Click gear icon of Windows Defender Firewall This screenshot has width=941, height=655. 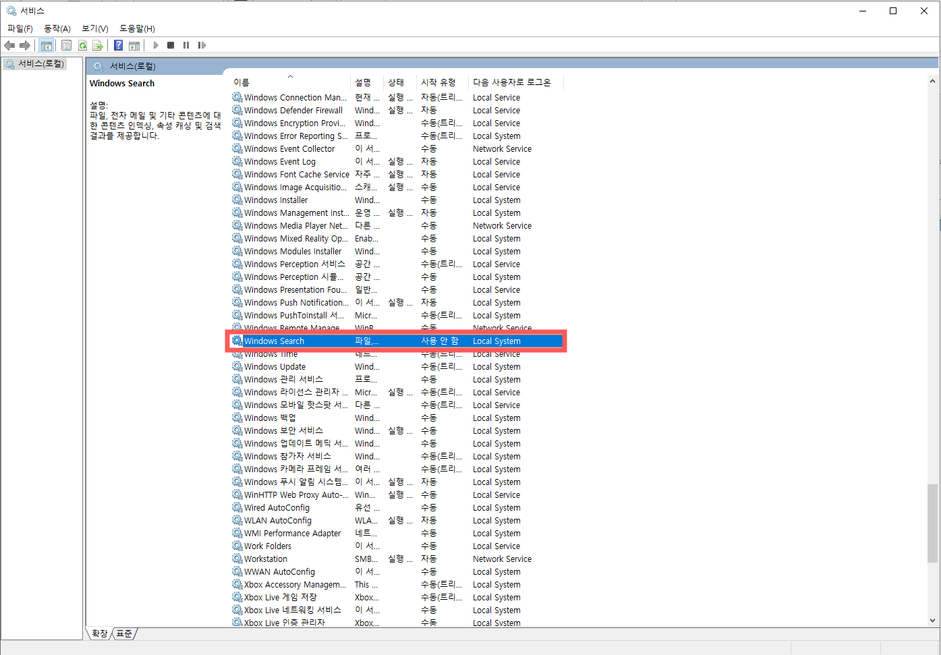[237, 110]
